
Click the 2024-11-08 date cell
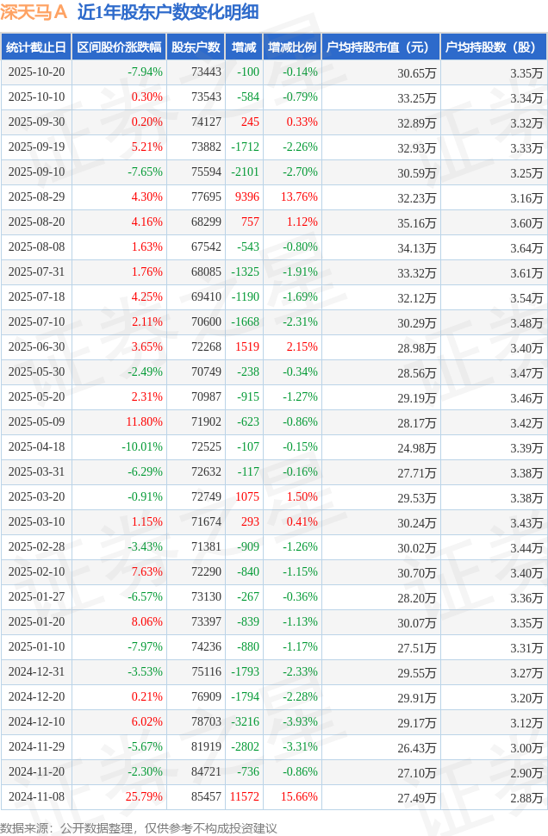tap(36, 797)
